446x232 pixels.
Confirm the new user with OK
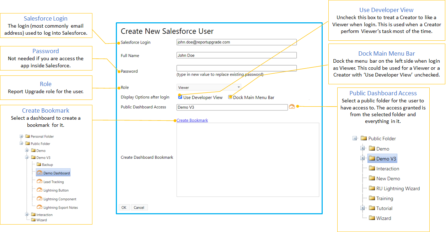[124, 208]
